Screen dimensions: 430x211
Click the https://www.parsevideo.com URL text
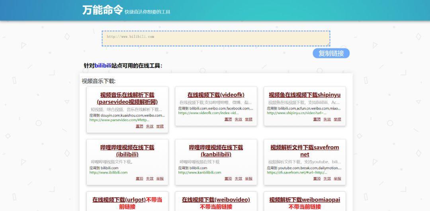[x=119, y=120]
